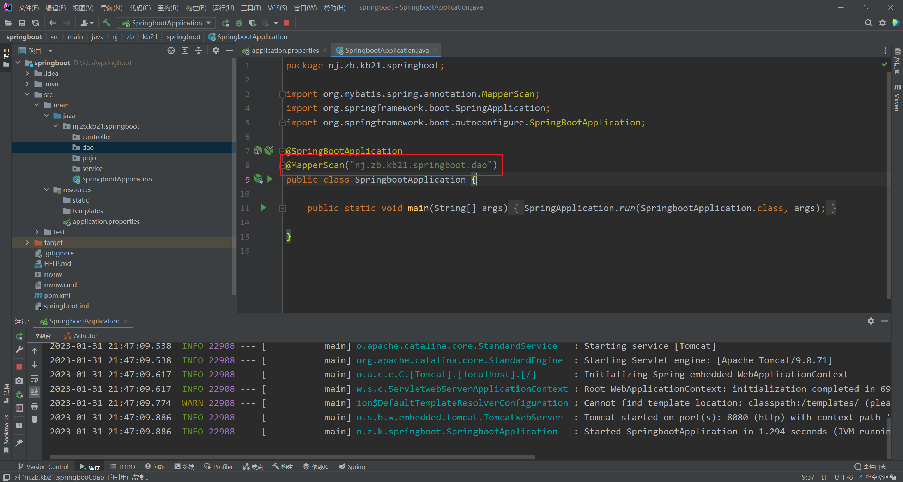Clear console output with trash icon
The height and width of the screenshot is (482, 903).
coord(35,419)
